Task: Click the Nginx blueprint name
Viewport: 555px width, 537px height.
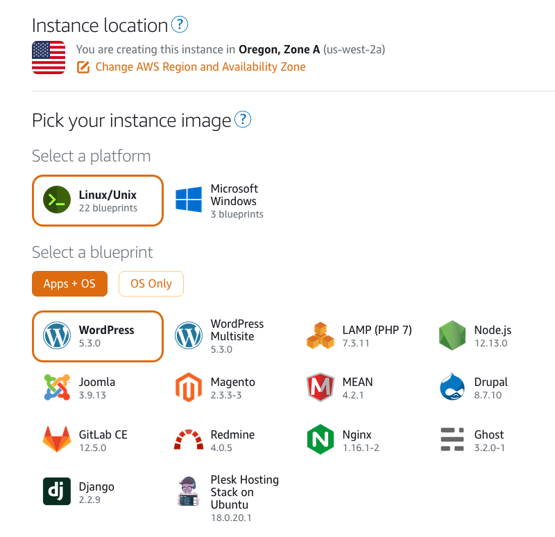Action: click(357, 434)
